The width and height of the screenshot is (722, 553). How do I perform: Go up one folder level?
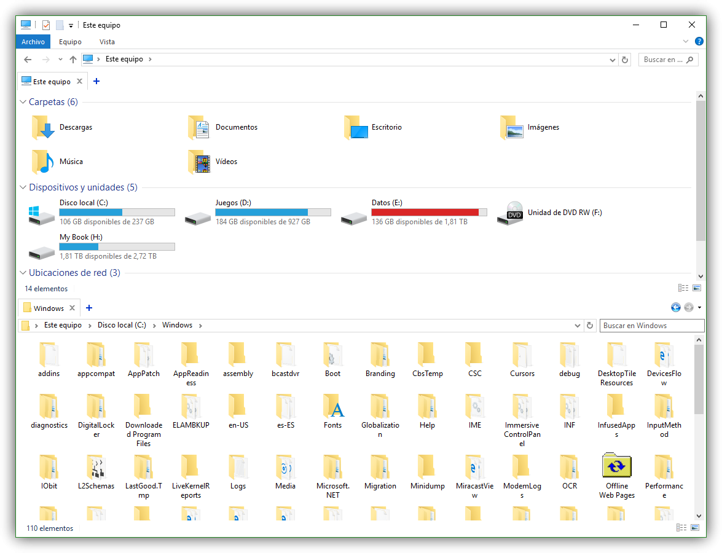pos(73,60)
